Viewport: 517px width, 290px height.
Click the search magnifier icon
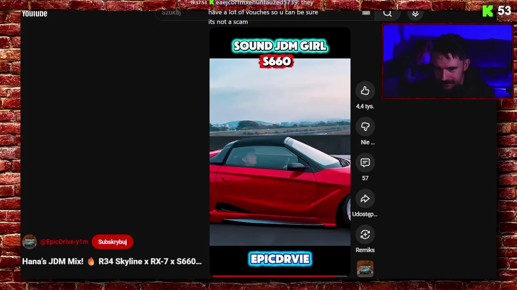click(x=387, y=13)
